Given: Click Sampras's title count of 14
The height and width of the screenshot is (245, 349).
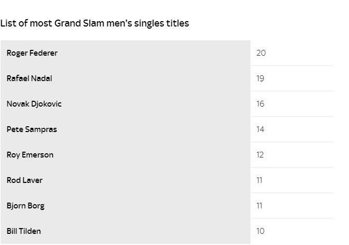Looking at the screenshot, I should (260, 129).
